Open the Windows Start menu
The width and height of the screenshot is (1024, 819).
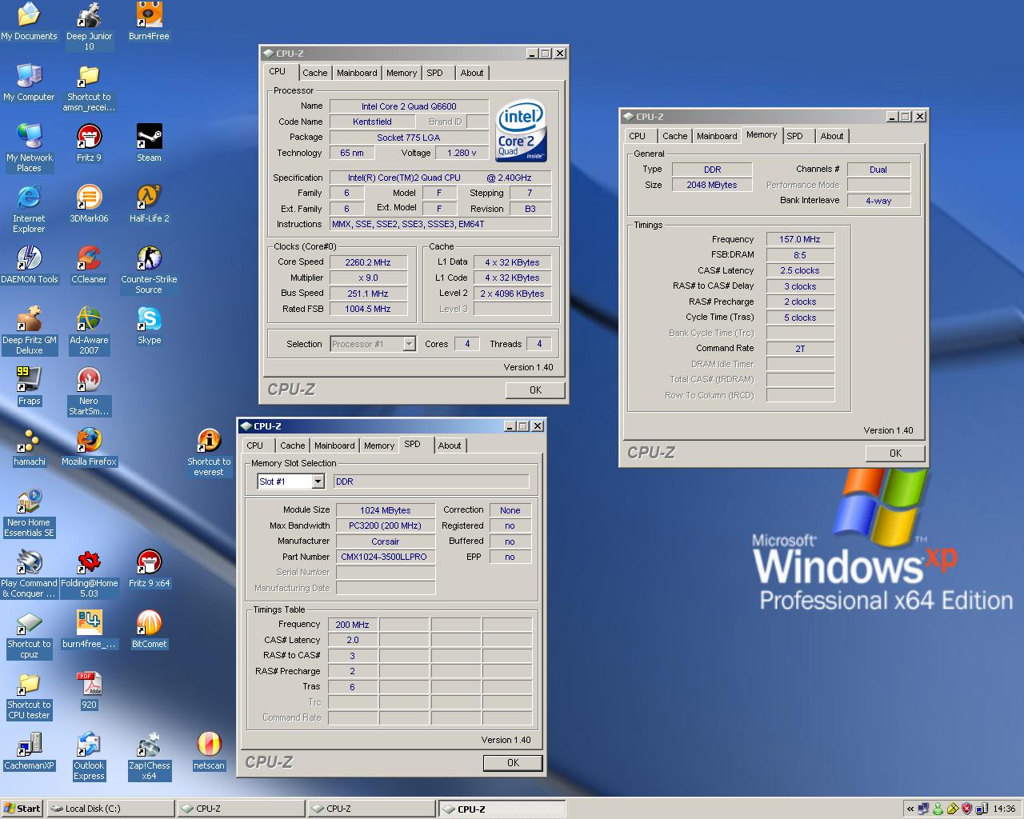22,809
